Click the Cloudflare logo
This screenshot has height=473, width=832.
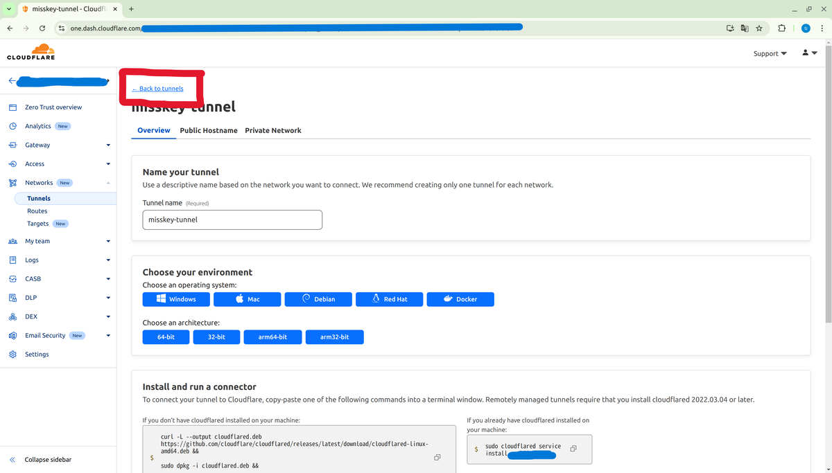pyautogui.click(x=31, y=52)
